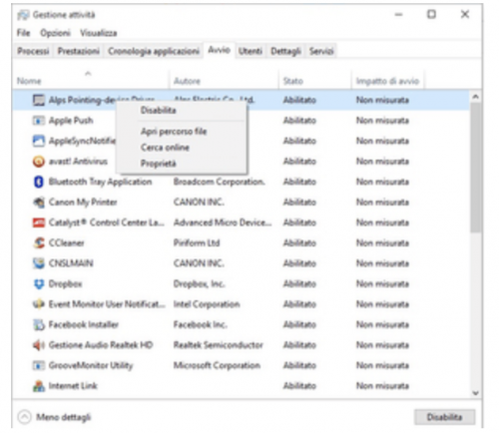Select the Catalyst Control Center icon
Viewport: 499px width, 433px height.
point(39,222)
